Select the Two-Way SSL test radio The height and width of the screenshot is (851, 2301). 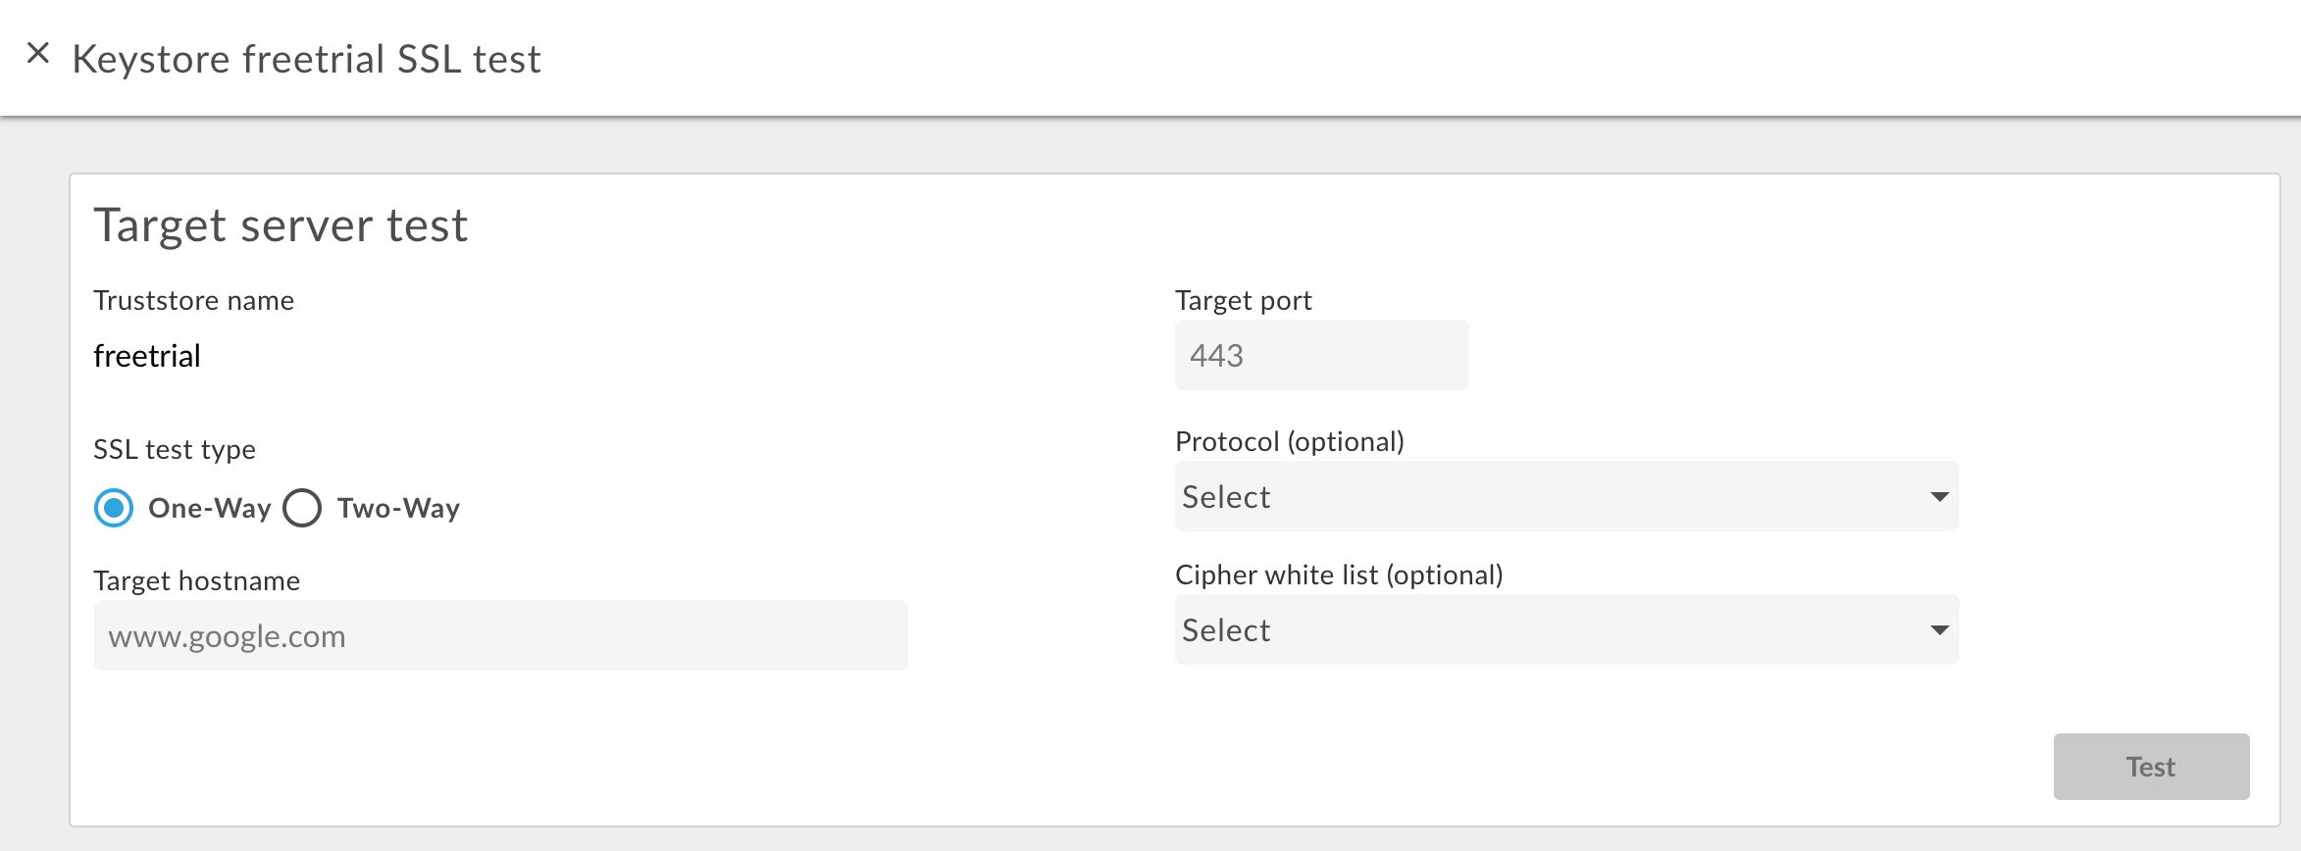(x=302, y=508)
